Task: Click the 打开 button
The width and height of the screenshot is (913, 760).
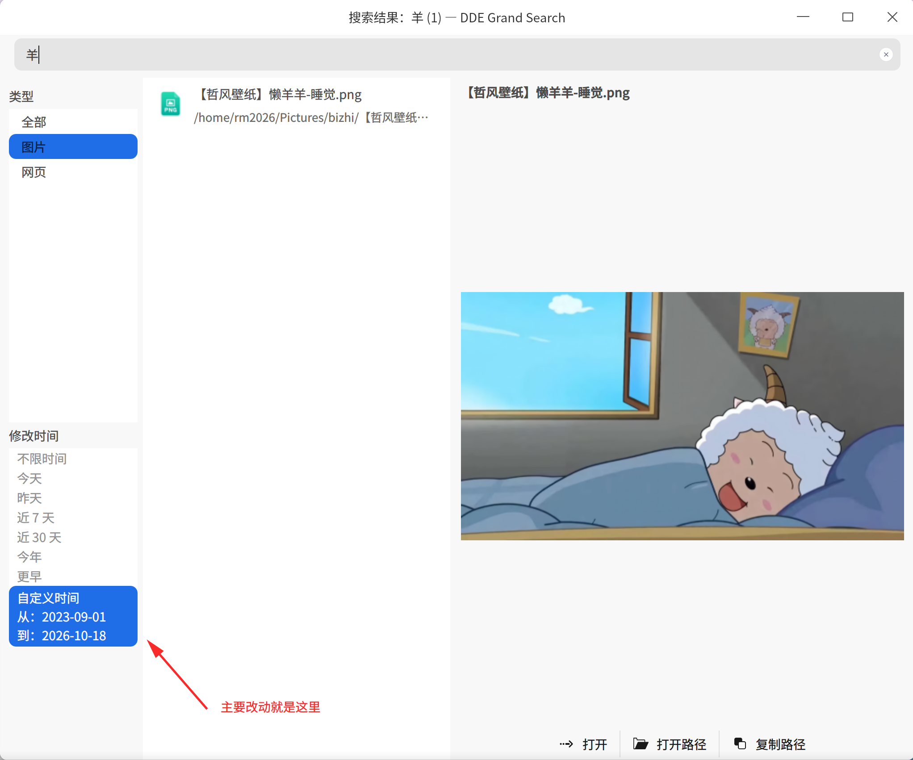Action: click(x=583, y=744)
